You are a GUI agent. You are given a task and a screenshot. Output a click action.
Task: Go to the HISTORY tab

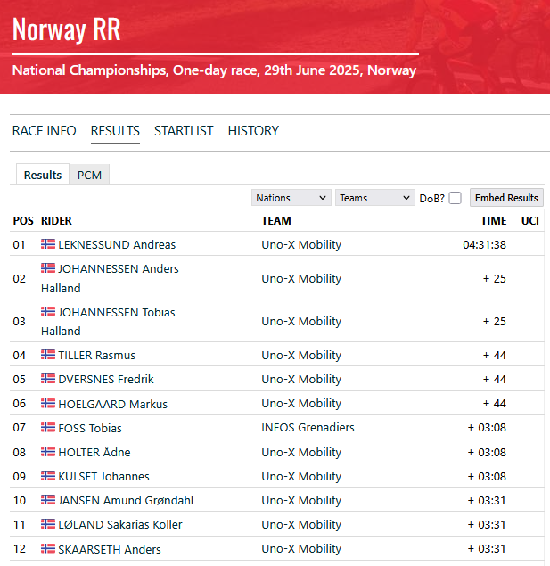tap(253, 131)
